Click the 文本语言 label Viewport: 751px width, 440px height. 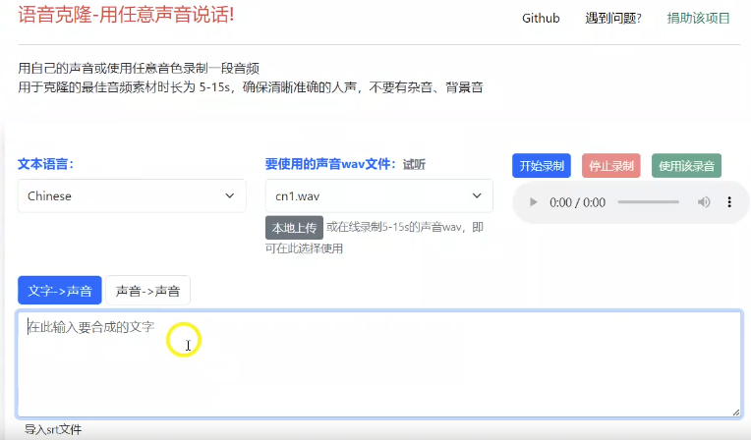(45, 164)
